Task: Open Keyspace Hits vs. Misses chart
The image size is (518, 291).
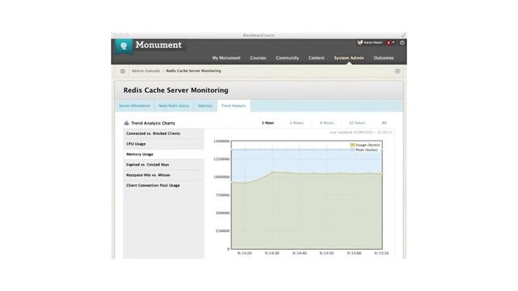Action: 163,175
